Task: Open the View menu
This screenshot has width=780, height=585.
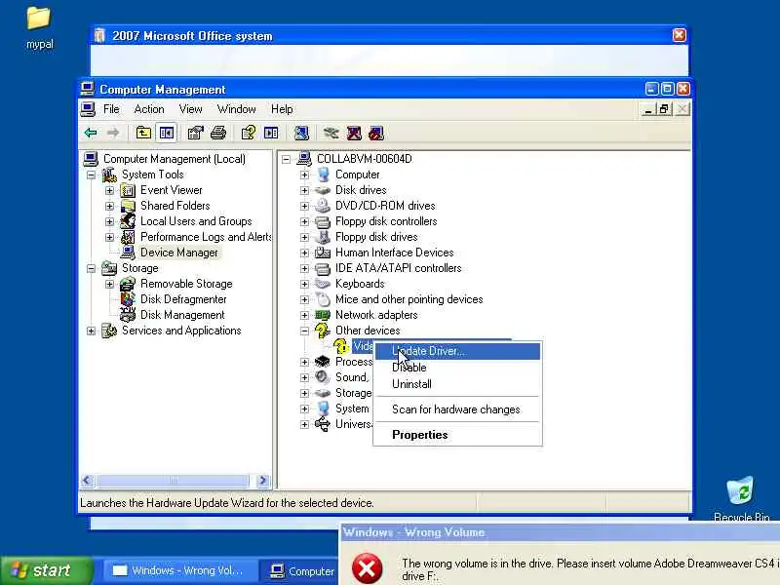Action: pyautogui.click(x=190, y=109)
